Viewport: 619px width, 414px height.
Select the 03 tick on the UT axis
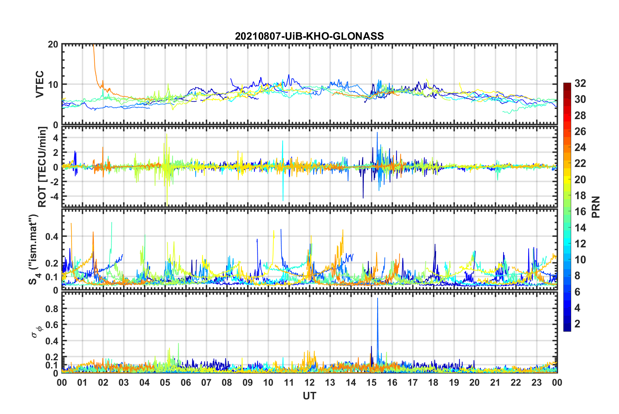tap(124, 382)
